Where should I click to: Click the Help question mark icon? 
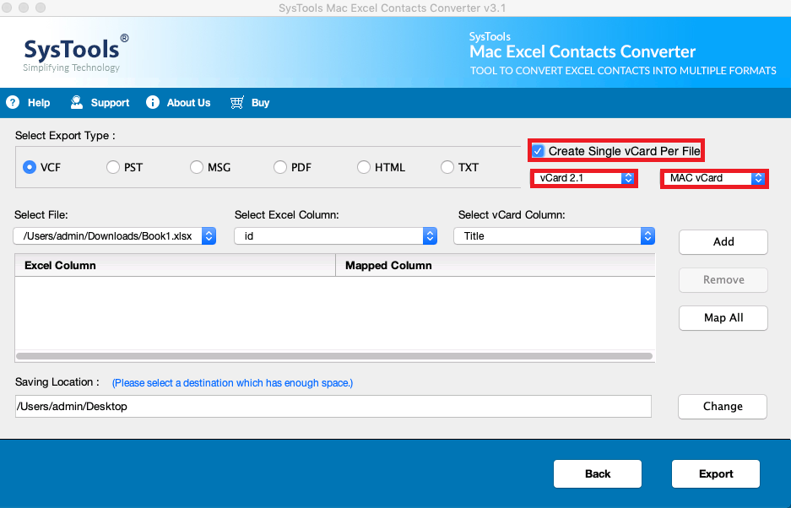point(13,102)
